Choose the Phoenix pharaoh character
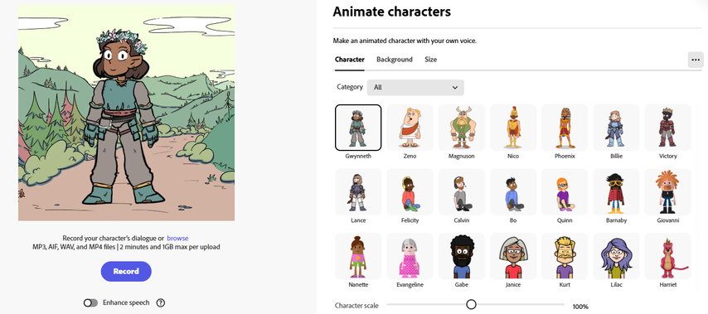708x314 pixels. (565, 128)
